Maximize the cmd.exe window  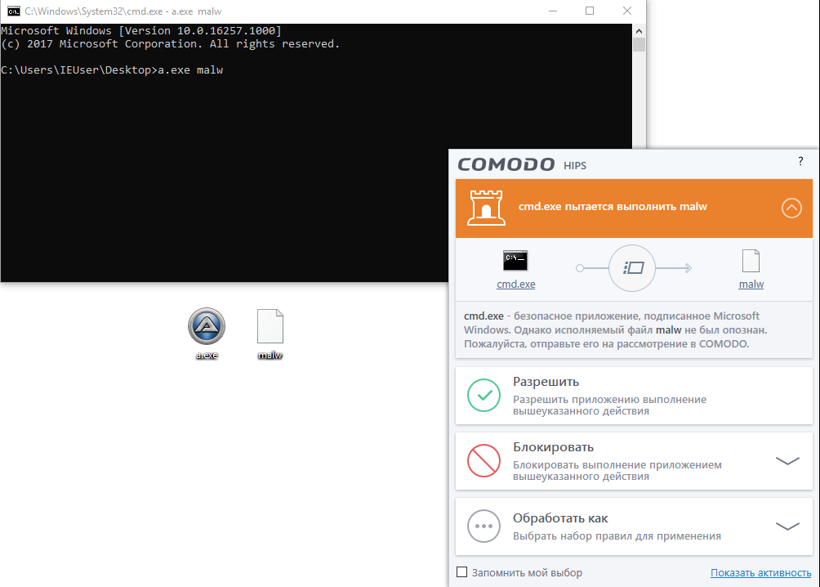point(590,11)
